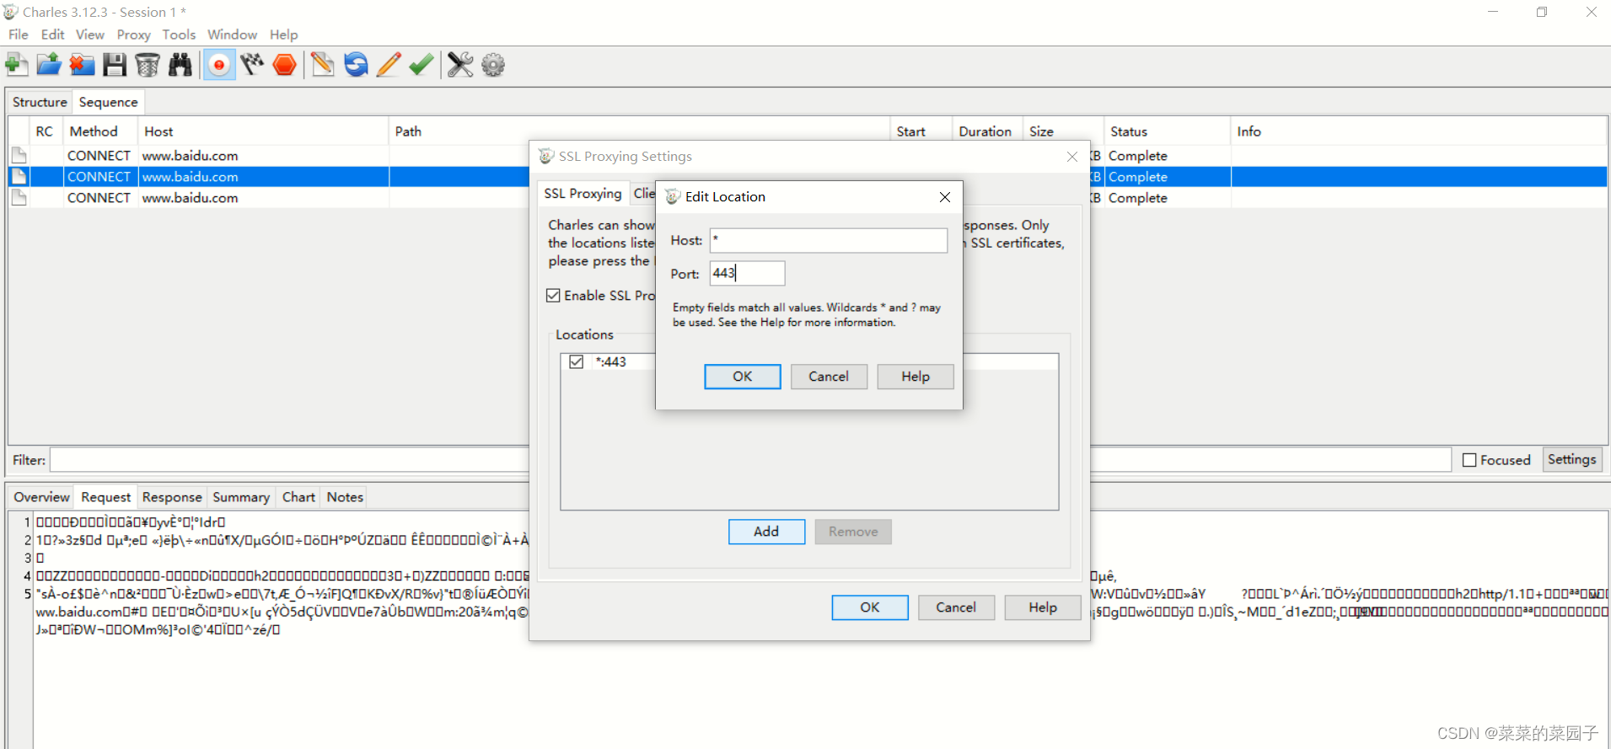Click Add under Locations list
Image resolution: width=1611 pixels, height=749 pixels.
pyautogui.click(x=766, y=532)
